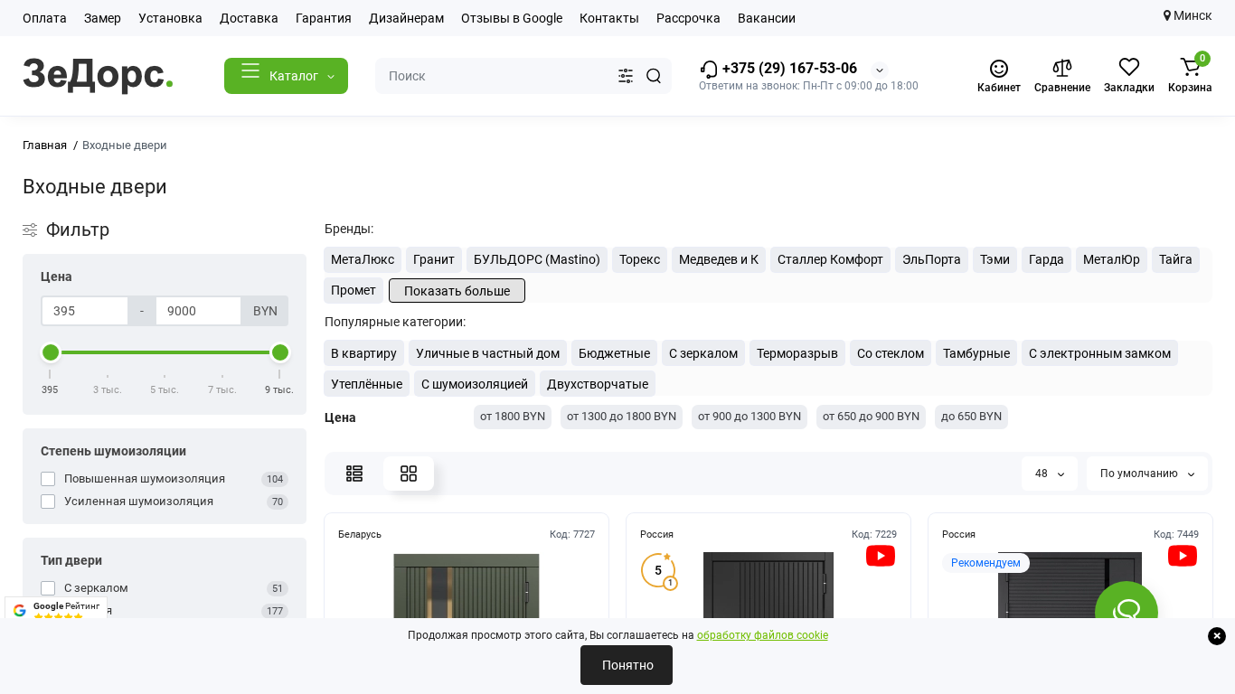Click the search magnifier icon

pyautogui.click(x=654, y=76)
